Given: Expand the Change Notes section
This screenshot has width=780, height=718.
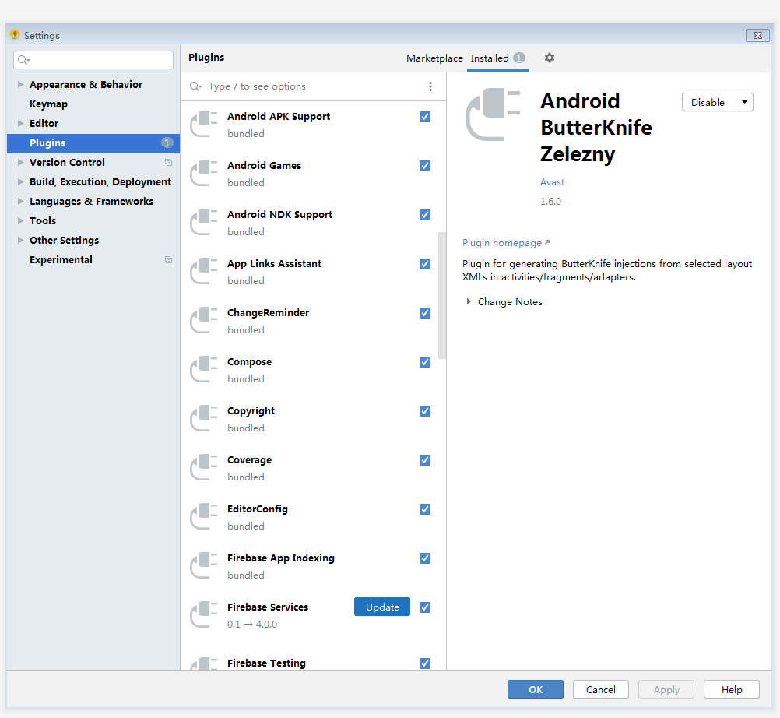Looking at the screenshot, I should tap(469, 301).
